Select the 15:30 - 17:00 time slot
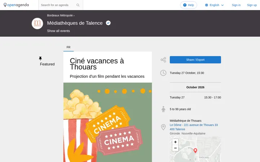The height and width of the screenshot is (162, 260). [212, 97]
